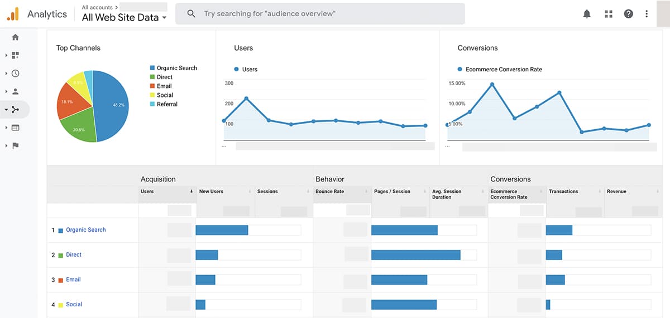Expand the Conversions section arrow in sidebar
The image size is (670, 318).
coord(6,146)
